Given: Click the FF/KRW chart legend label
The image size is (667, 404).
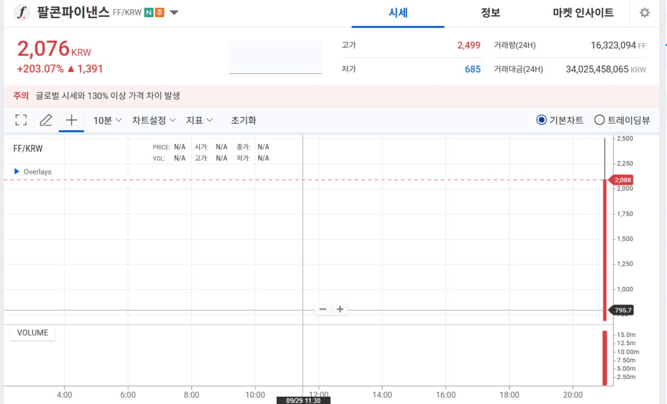Looking at the screenshot, I should [x=28, y=149].
